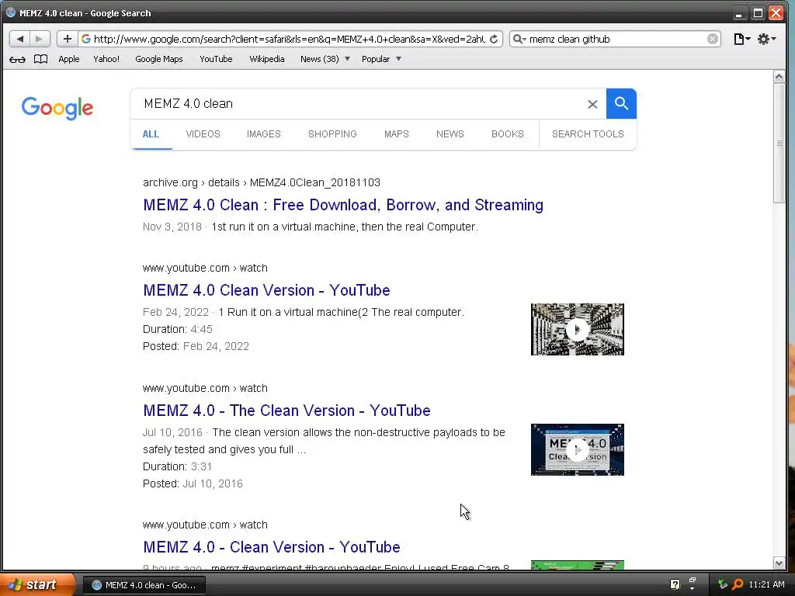Image resolution: width=795 pixels, height=596 pixels.
Task: Click the memz clean github search field
Action: [x=616, y=39]
